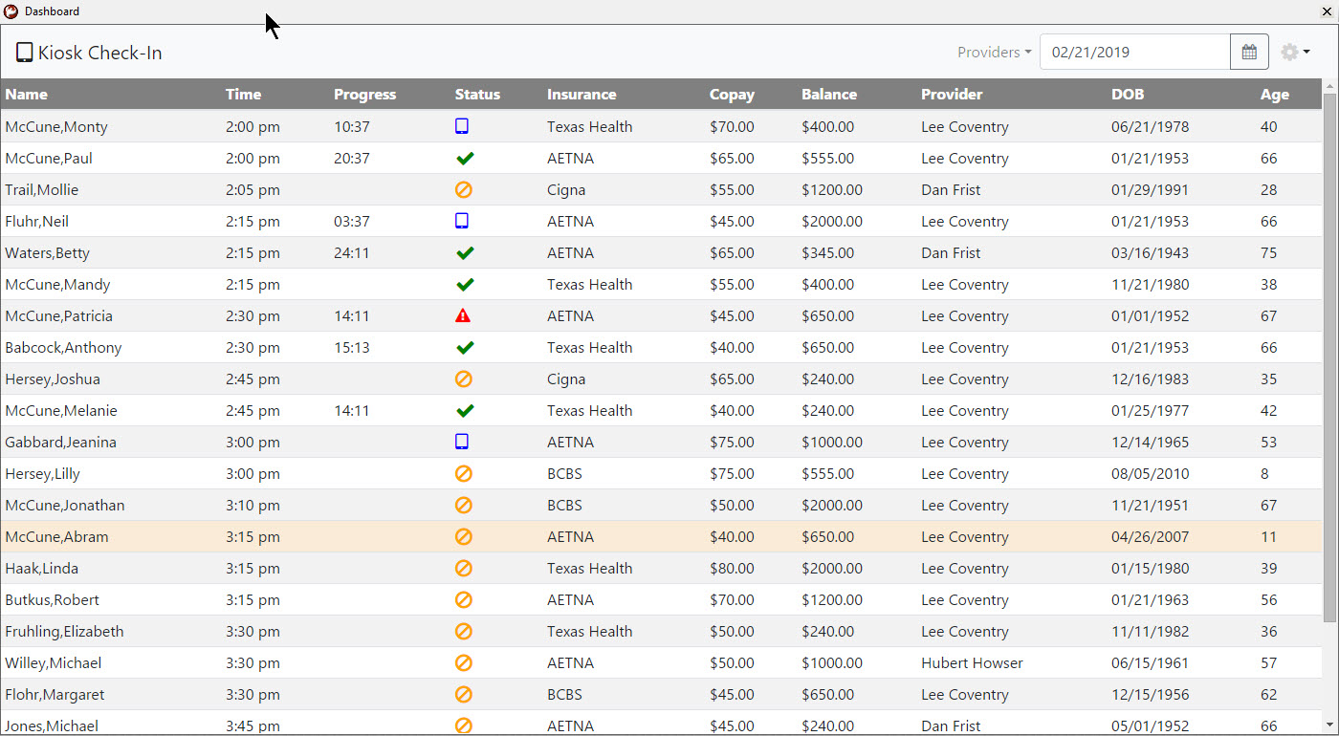The height and width of the screenshot is (736, 1339).
Task: Click progress time 24:11 for Waters,Betty
Action: tap(352, 252)
